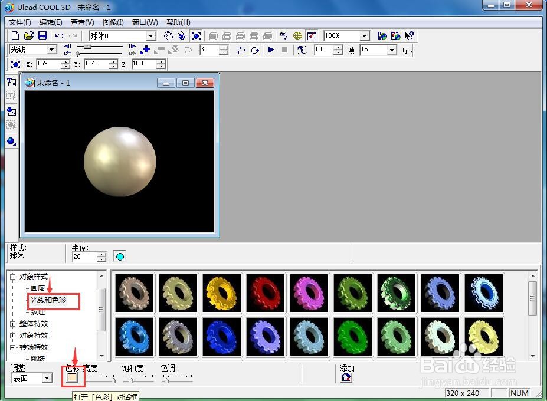Select 光线和色彩 in the tree
Image resolution: width=547 pixels, height=401 pixels.
[x=48, y=300]
